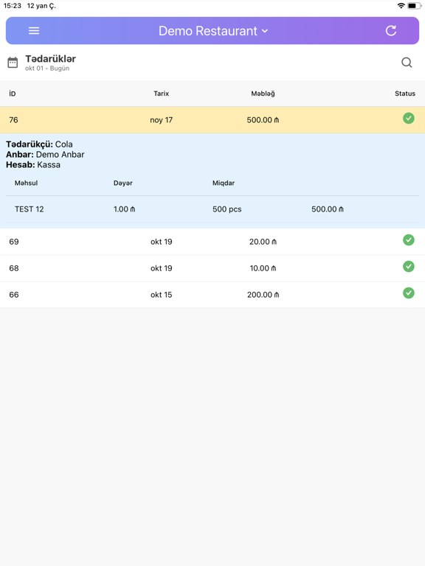425x566 pixels.
Task: Click the 'okt 19' date of order 69
Action: coord(161,242)
